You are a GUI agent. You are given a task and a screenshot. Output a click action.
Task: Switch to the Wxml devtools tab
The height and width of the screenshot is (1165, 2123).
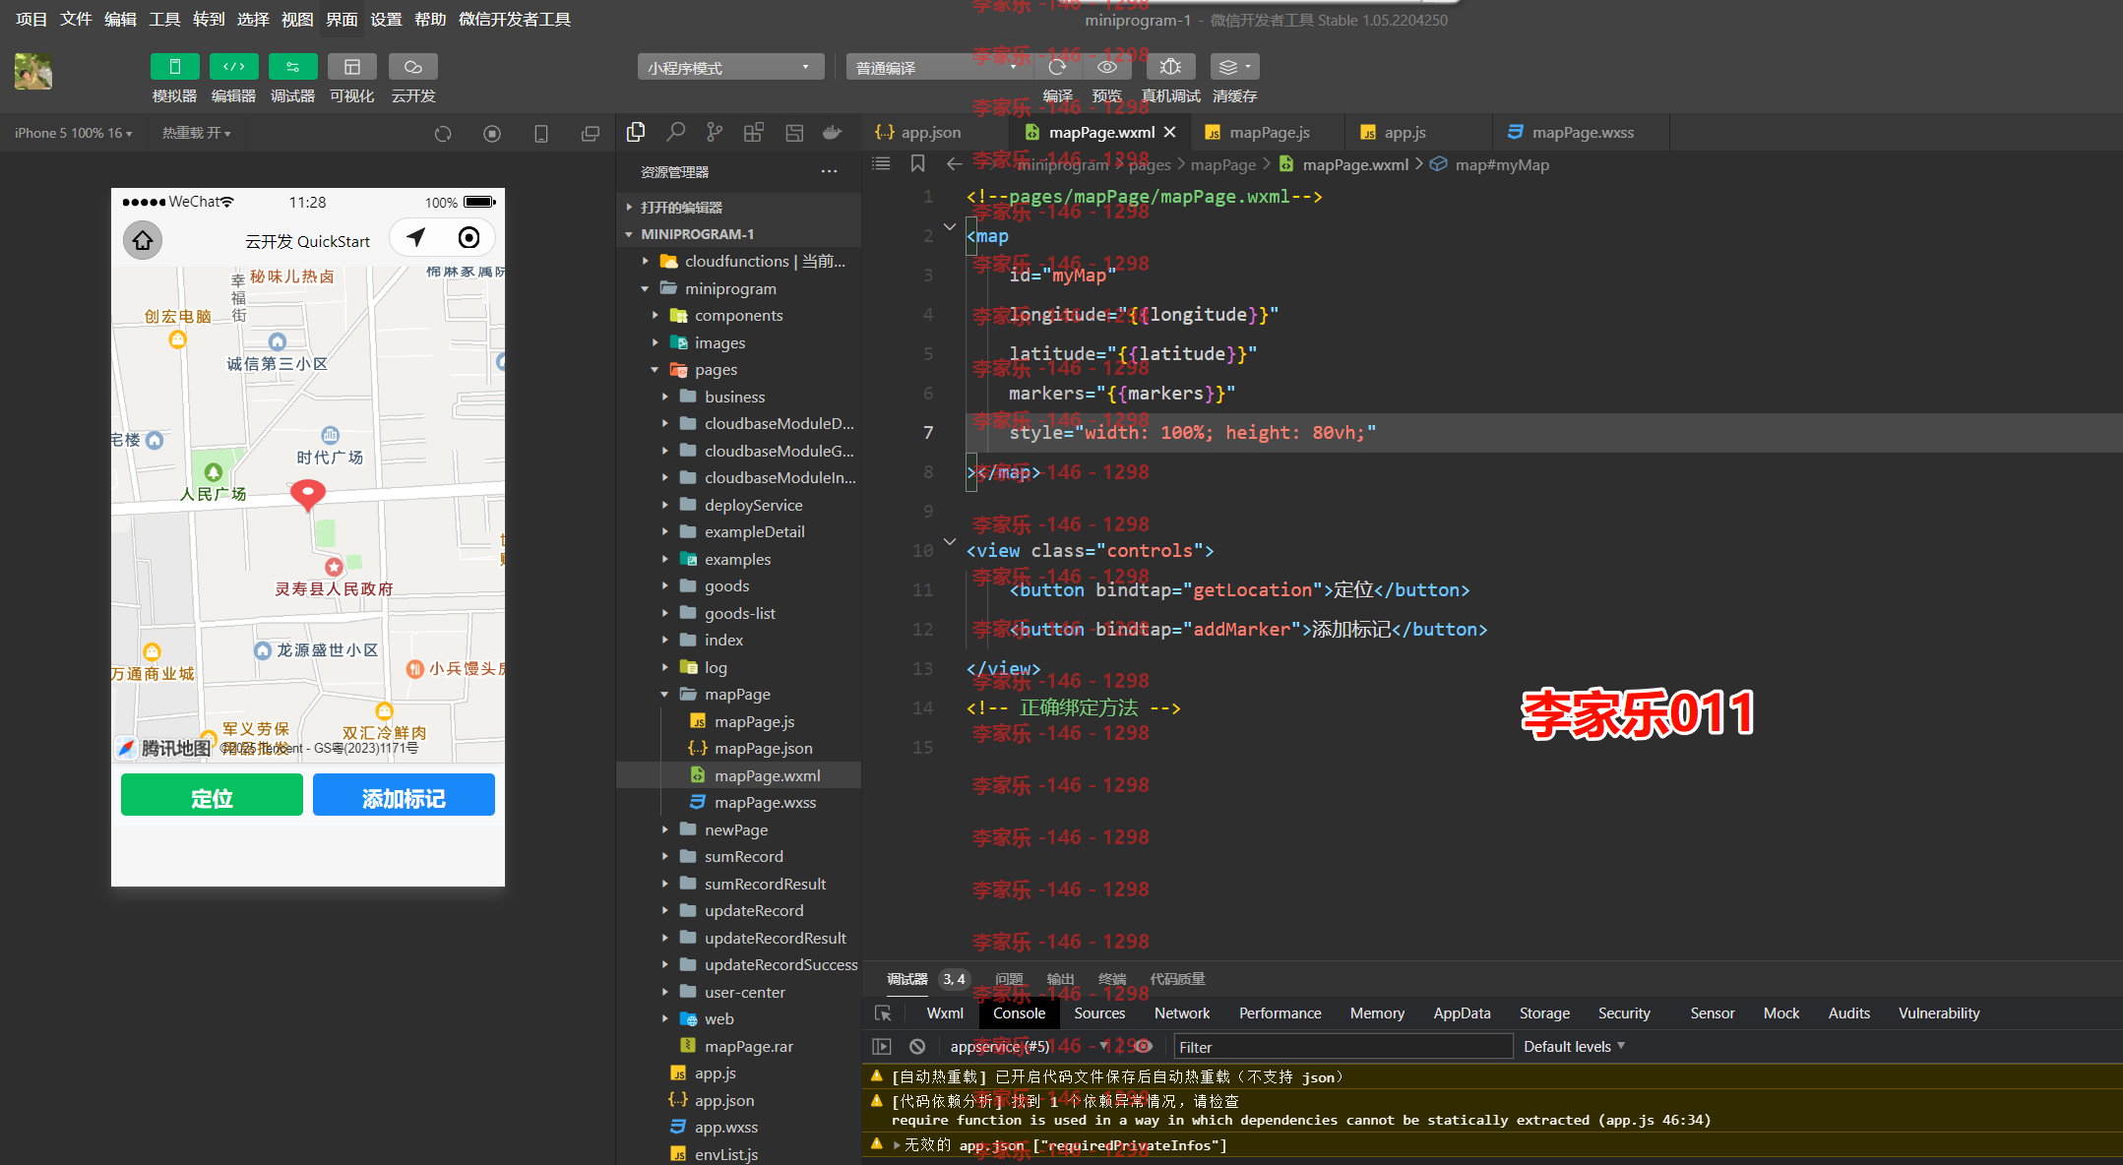[945, 1013]
